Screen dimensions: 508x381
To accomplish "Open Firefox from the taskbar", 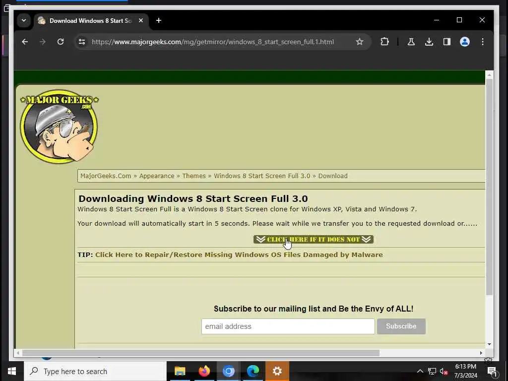I will coord(204,371).
